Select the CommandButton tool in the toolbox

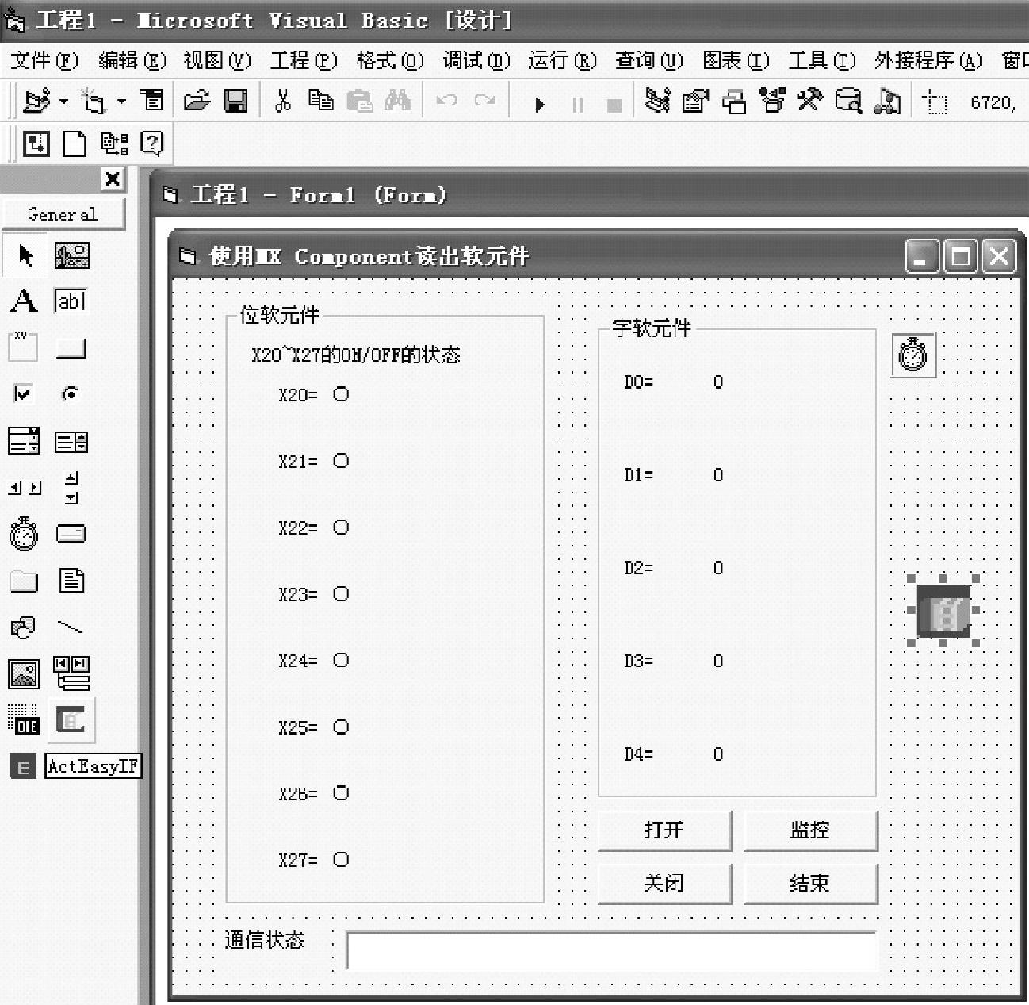click(x=71, y=348)
